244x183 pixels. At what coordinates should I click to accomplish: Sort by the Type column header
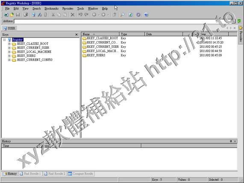132,34
